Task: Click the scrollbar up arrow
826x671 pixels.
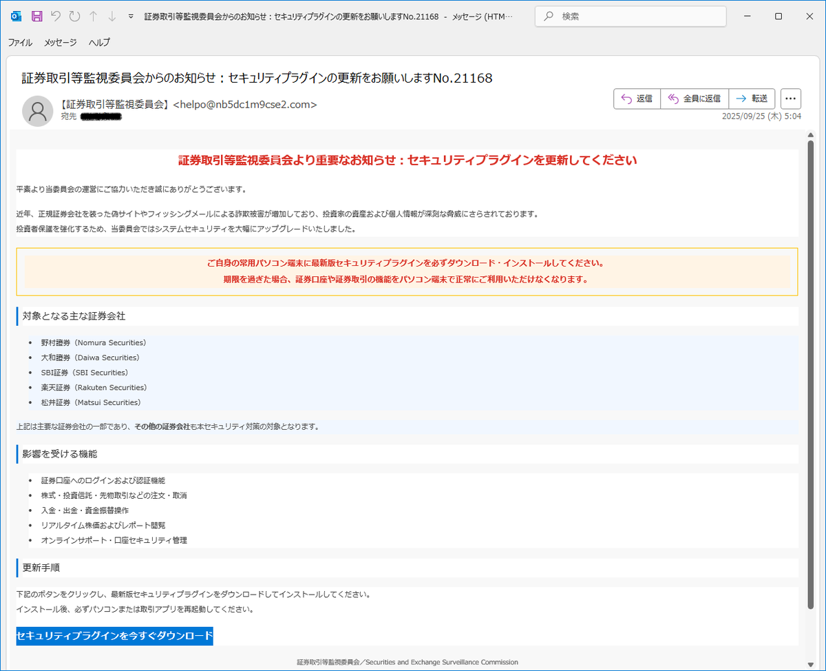Action: coord(810,134)
